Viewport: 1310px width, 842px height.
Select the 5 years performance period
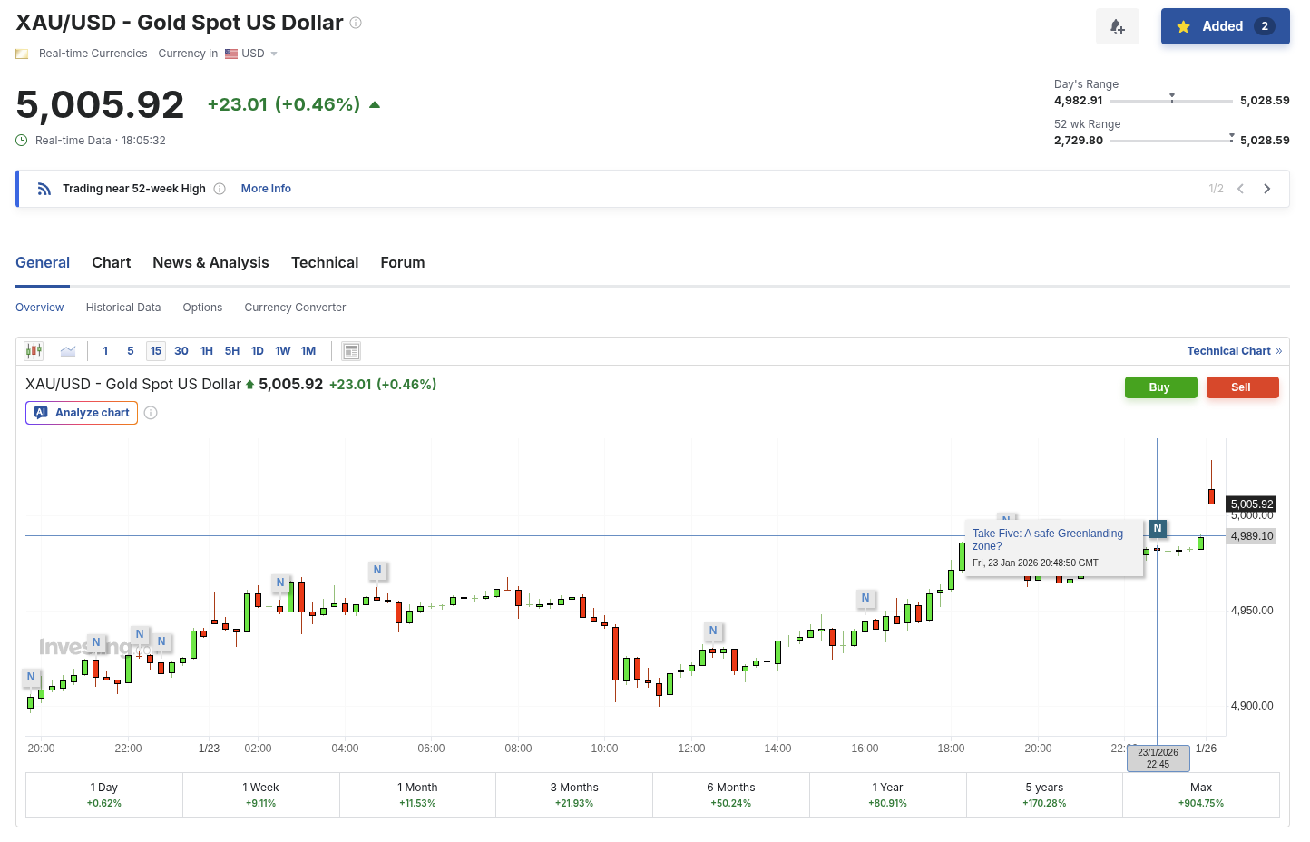tap(1044, 795)
